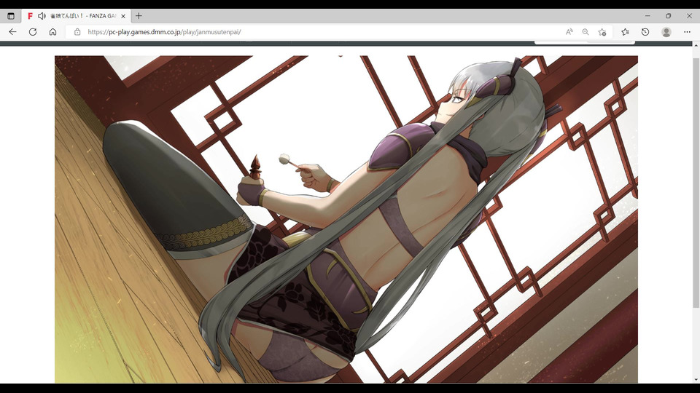The height and width of the screenshot is (393, 700).
Task: Open the user profile menu
Action: 666,32
